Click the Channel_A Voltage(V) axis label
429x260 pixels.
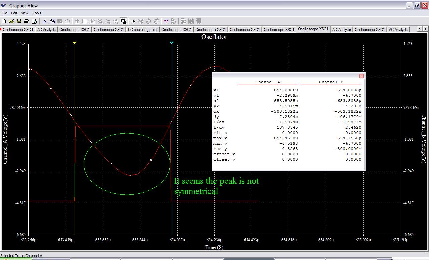(x=5, y=139)
